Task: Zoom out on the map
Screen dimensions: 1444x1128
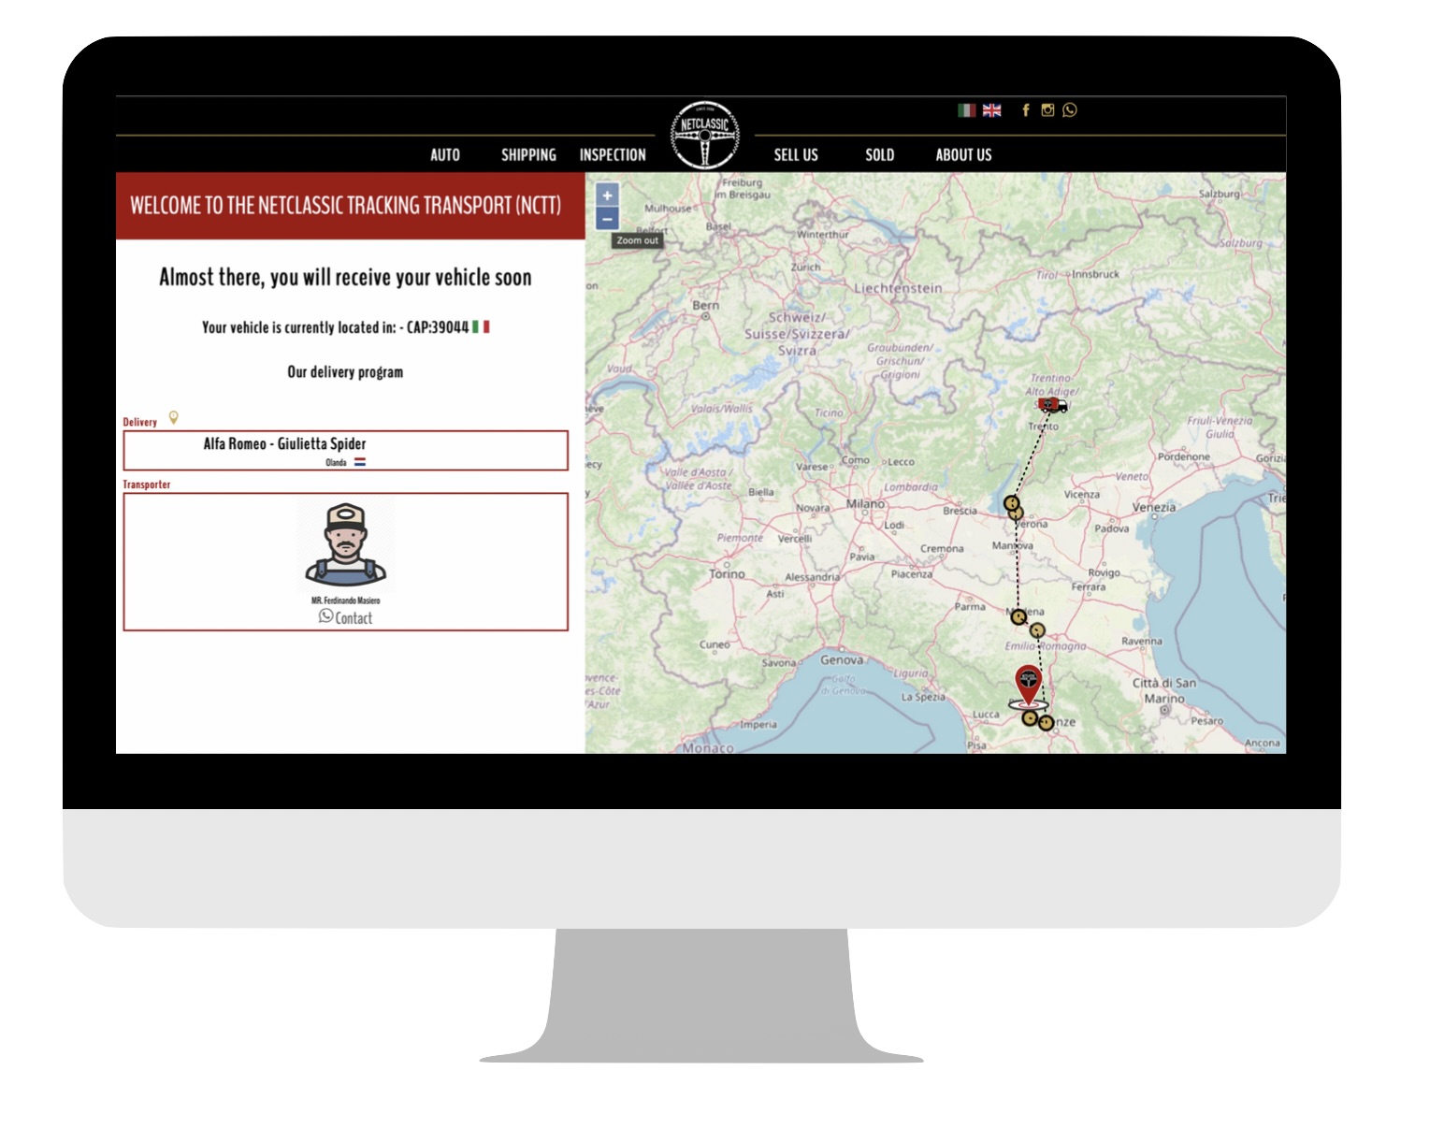Action: tap(607, 219)
